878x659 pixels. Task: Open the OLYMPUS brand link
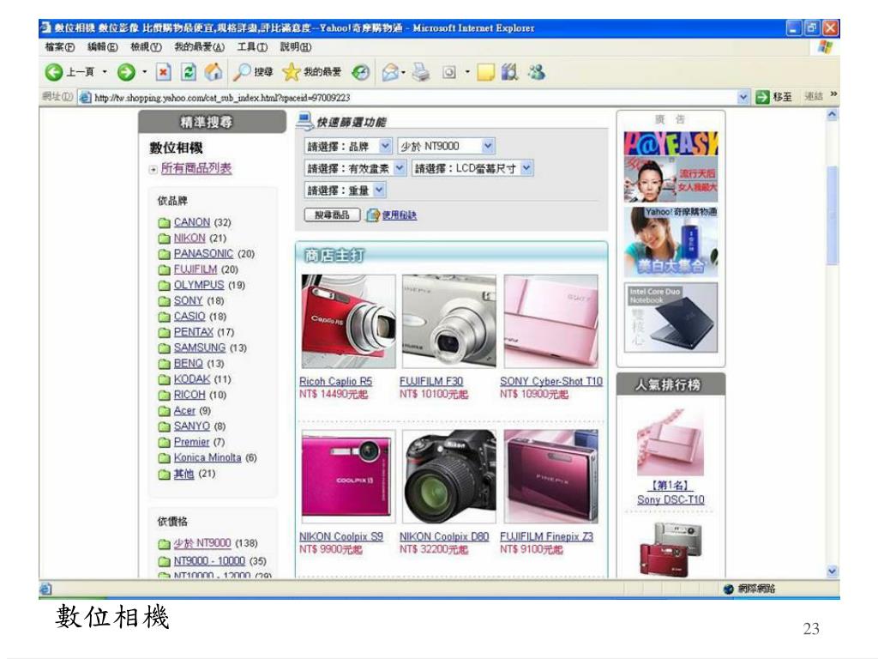coord(199,285)
